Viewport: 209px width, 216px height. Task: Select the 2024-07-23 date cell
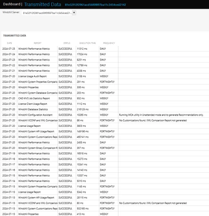click(x=9, y=60)
